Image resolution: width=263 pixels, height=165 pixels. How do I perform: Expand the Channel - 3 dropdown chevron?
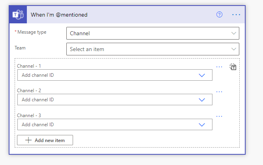tap(202, 125)
